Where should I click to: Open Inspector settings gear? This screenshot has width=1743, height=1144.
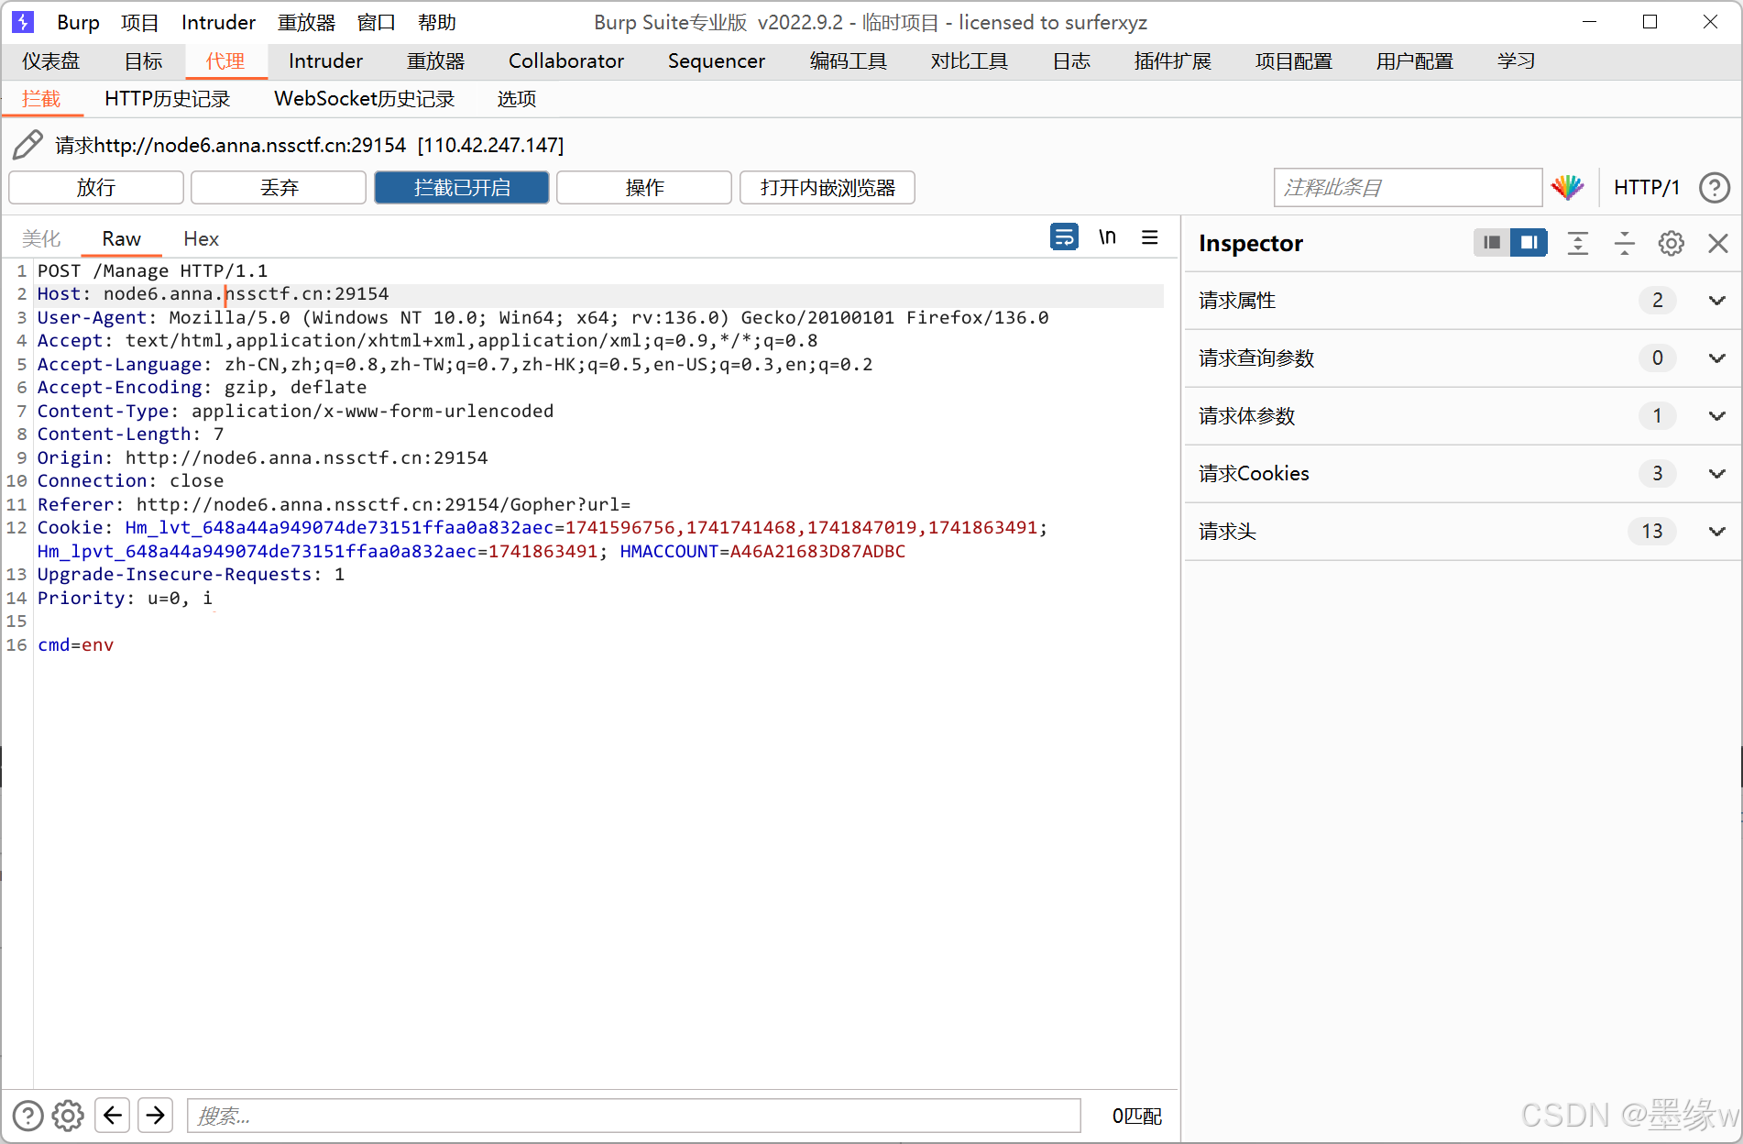pyautogui.click(x=1671, y=243)
